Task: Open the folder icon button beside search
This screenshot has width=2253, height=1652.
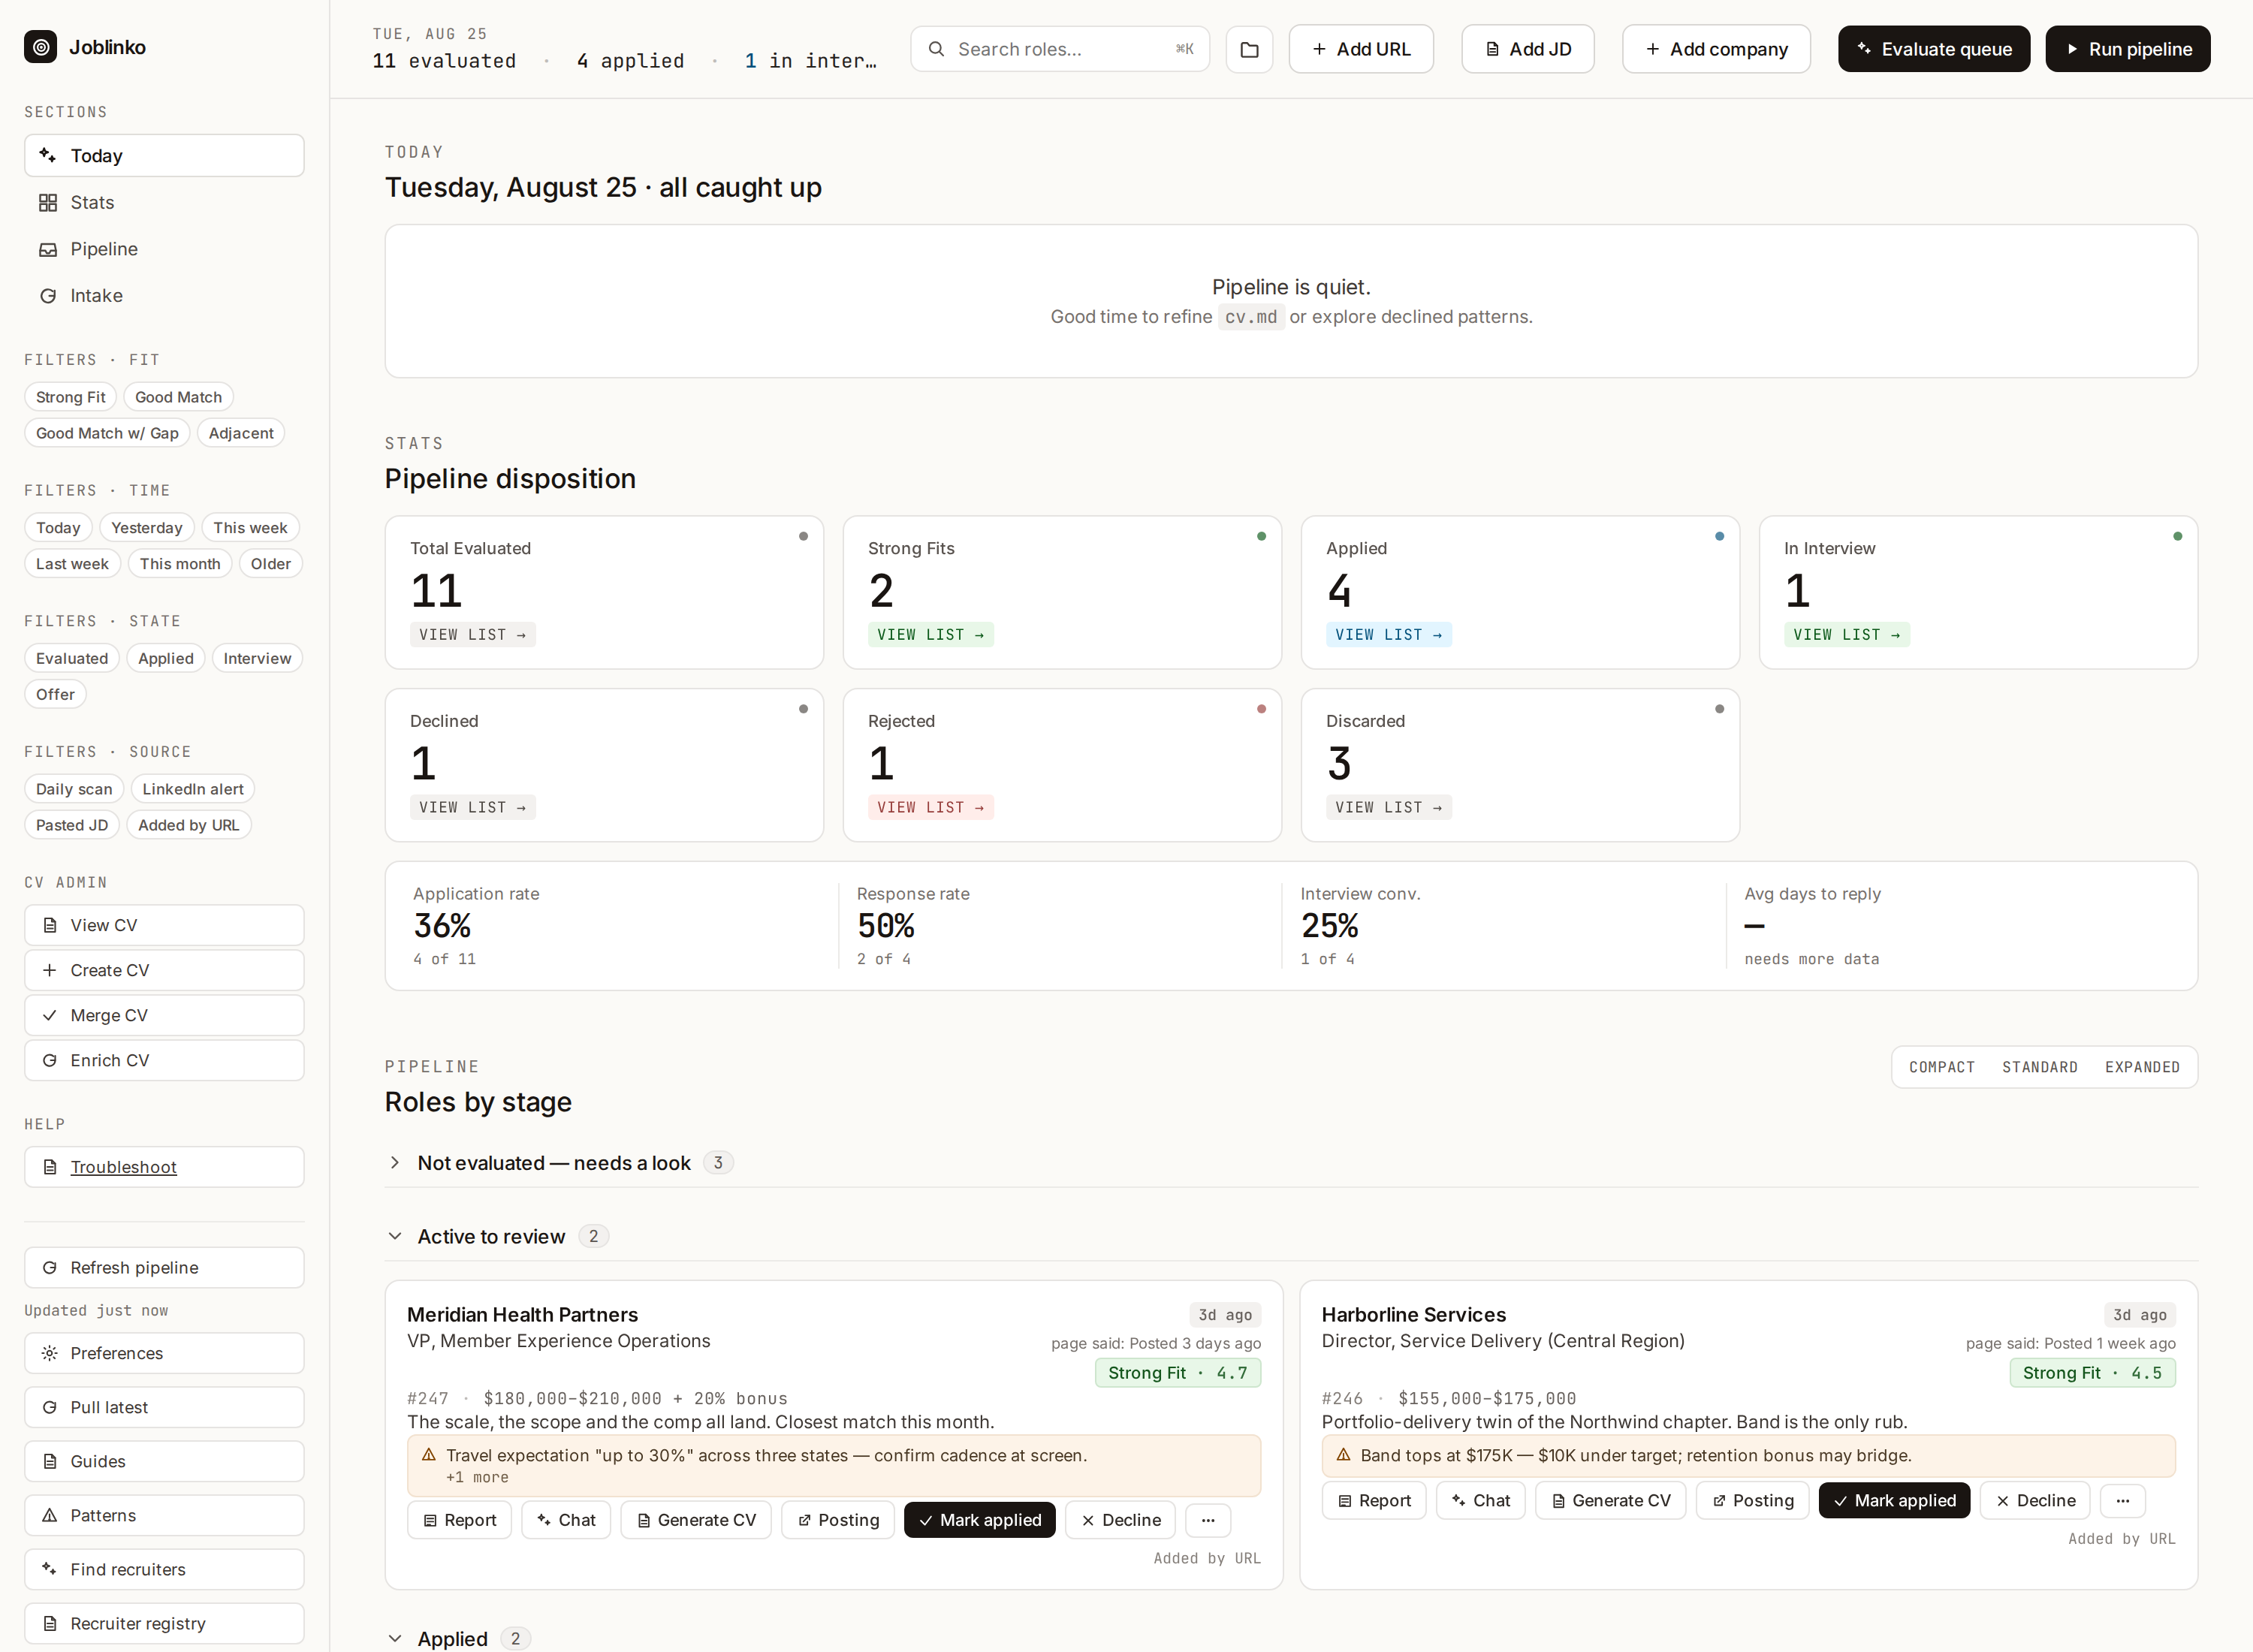Action: (x=1249, y=49)
